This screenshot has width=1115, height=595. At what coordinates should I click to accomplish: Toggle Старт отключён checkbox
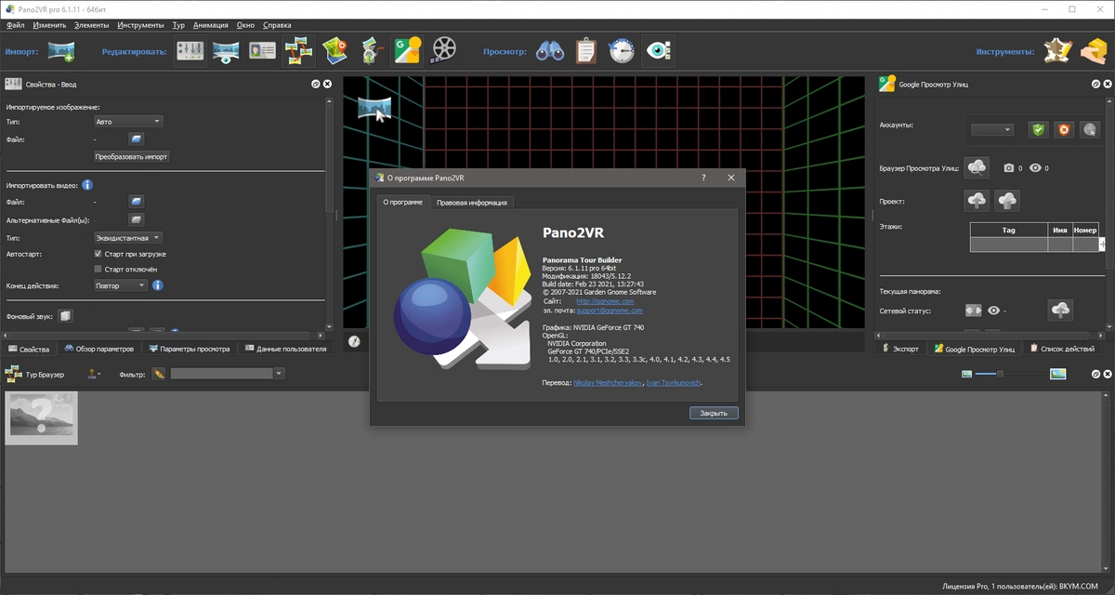pyautogui.click(x=98, y=269)
